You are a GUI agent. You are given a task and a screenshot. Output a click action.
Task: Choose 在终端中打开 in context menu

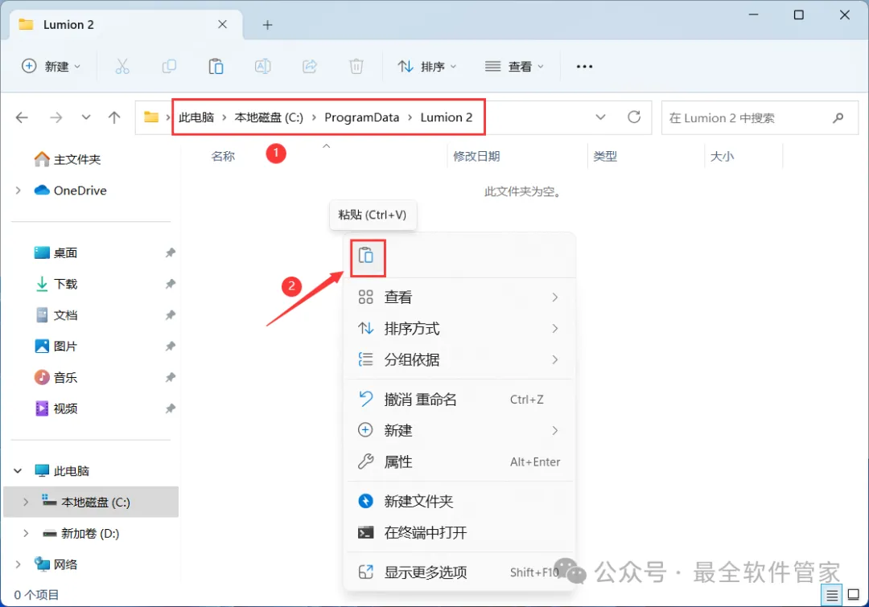[x=459, y=533]
